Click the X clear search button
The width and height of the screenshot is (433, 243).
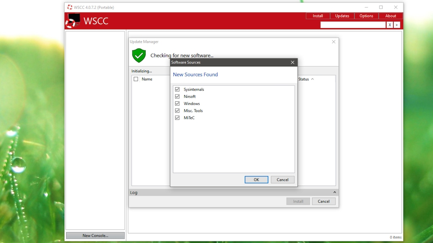[390, 25]
